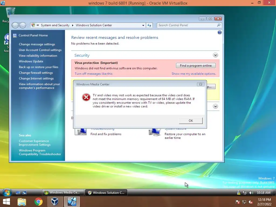
Task: Maximize the Solution Center window
Action: (210, 19)
